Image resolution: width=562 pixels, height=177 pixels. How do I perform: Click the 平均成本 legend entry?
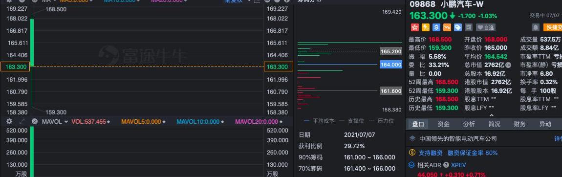click(319, 121)
